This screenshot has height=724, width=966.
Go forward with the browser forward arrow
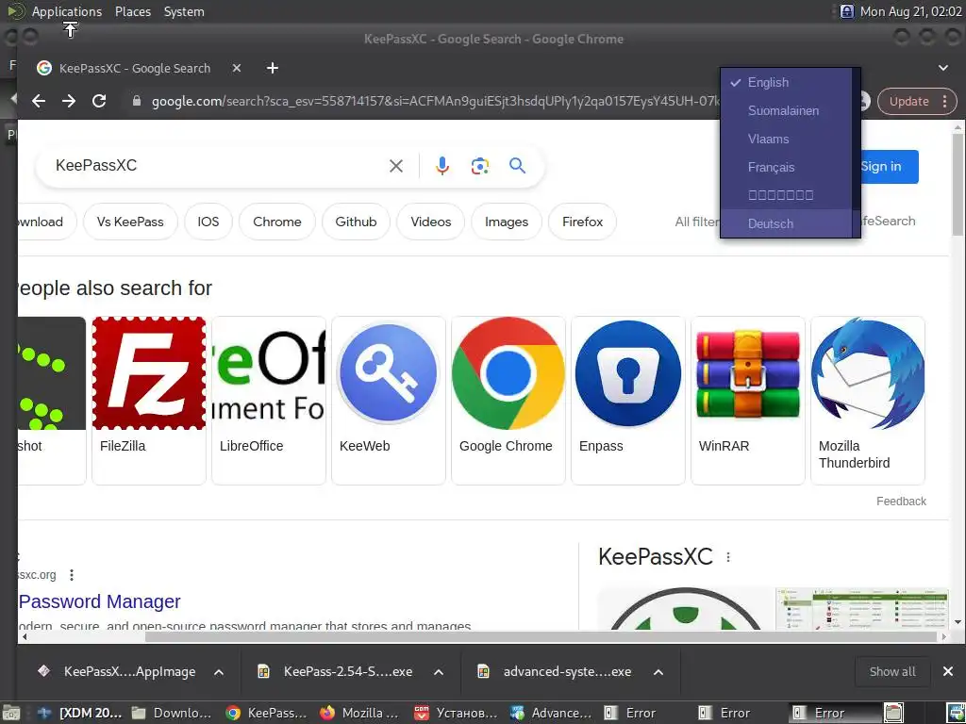[68, 101]
